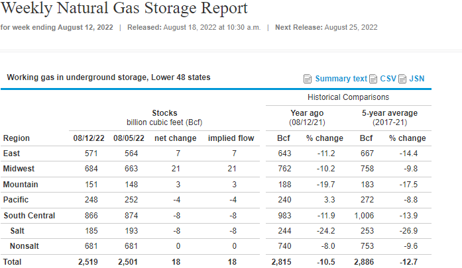
Task: Open the JSN data link
Action: coord(417,79)
